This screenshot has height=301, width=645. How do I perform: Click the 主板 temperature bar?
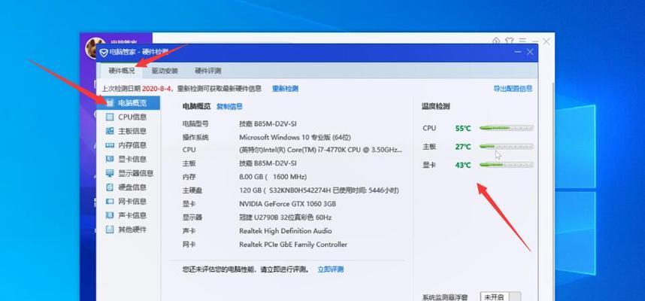click(507, 146)
